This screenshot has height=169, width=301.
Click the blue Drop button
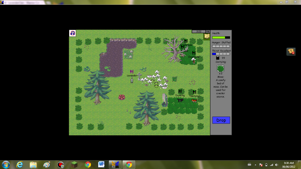click(x=221, y=120)
